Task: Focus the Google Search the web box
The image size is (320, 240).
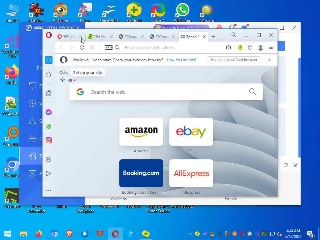Action: point(166,92)
